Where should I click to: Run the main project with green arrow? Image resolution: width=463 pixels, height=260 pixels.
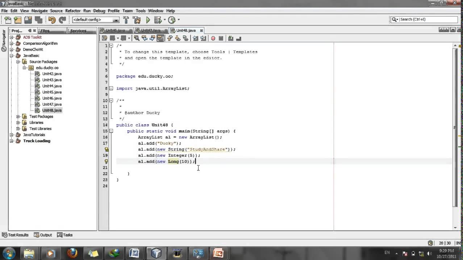coord(148,20)
